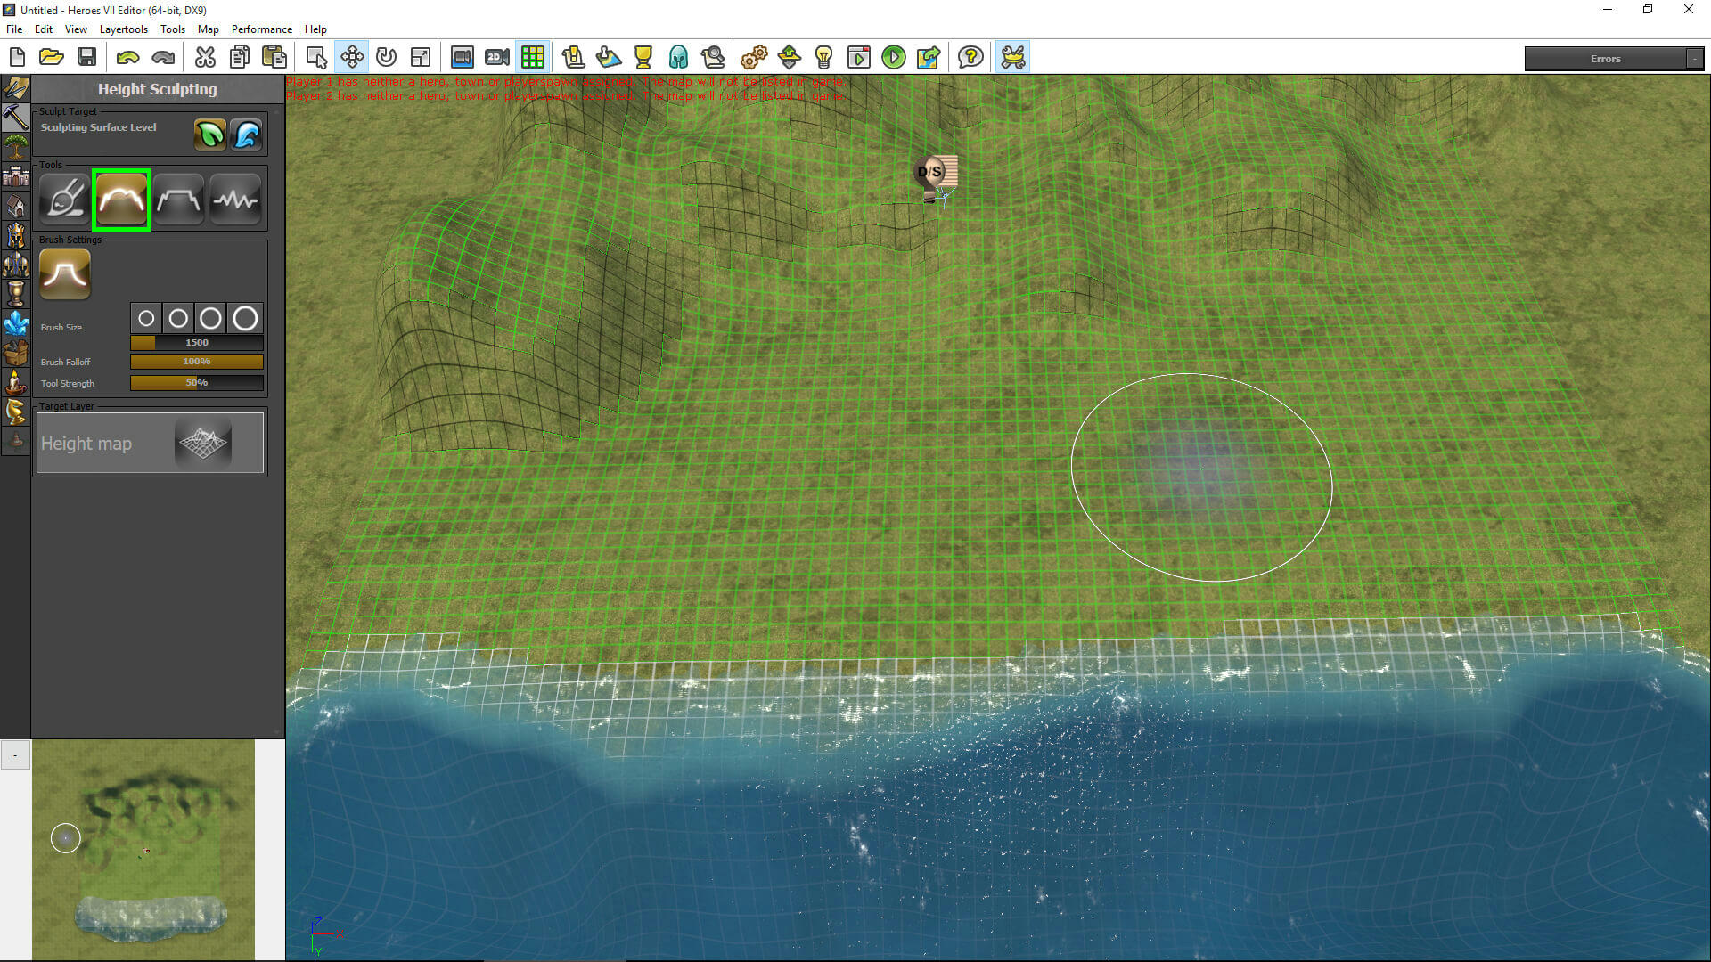Activate the rotate tool
The height and width of the screenshot is (962, 1711).
386,58
